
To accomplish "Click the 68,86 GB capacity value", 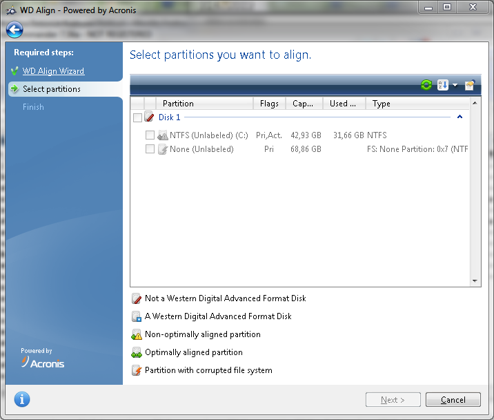I will [x=306, y=149].
